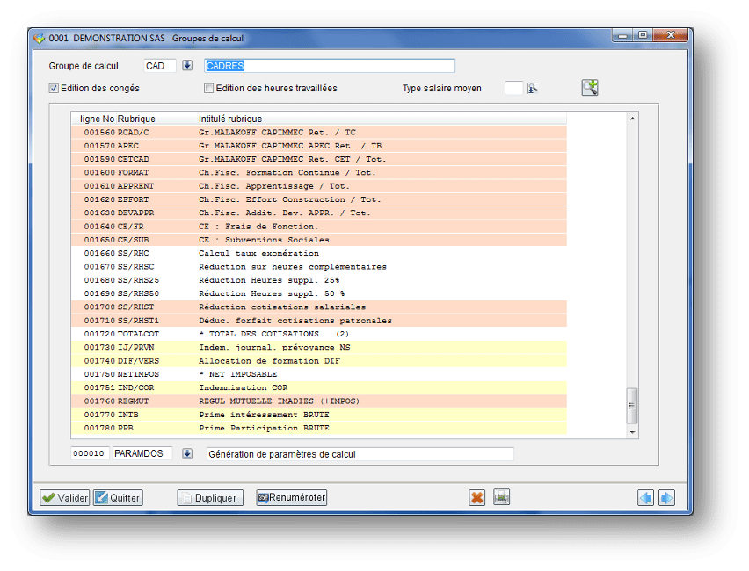Go to next record arrow
This screenshot has height=571, width=749.
pyautogui.click(x=666, y=498)
